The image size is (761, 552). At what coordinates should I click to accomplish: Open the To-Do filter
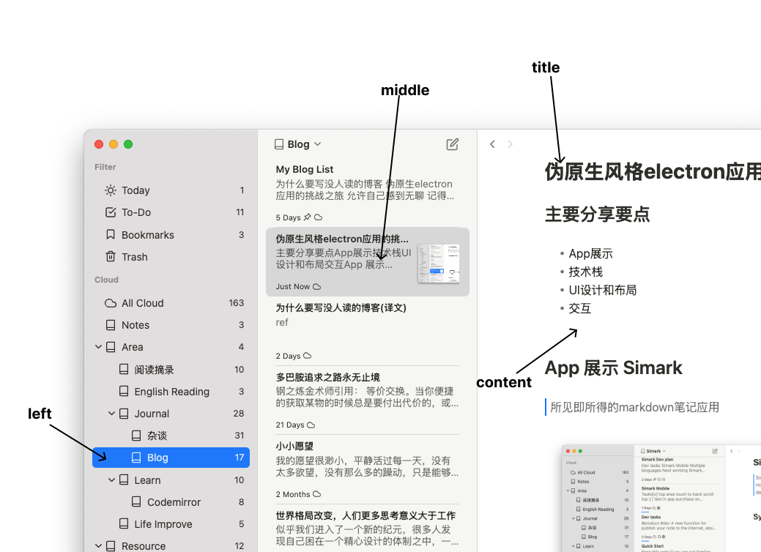(x=136, y=212)
